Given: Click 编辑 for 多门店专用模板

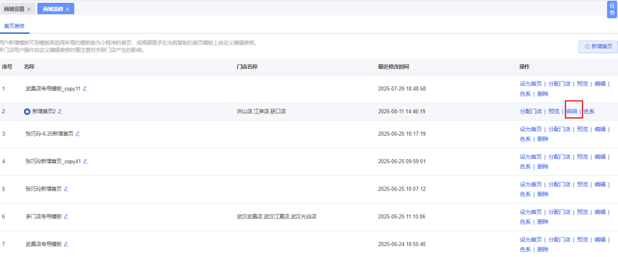Looking at the screenshot, I should click(x=600, y=212).
